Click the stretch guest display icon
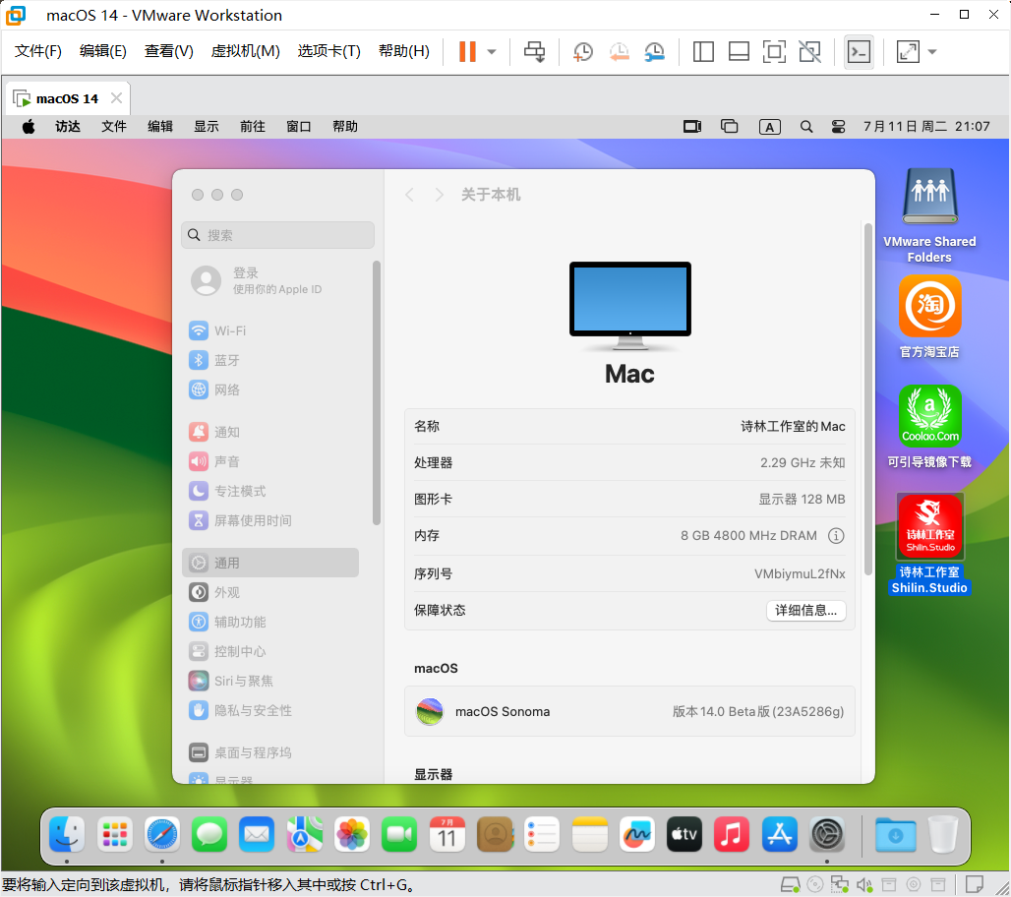 pos(908,51)
